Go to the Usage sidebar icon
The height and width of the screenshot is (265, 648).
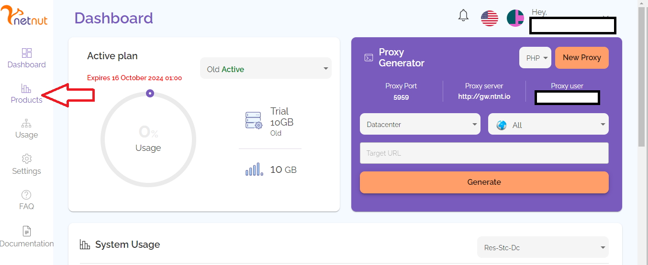(27, 124)
